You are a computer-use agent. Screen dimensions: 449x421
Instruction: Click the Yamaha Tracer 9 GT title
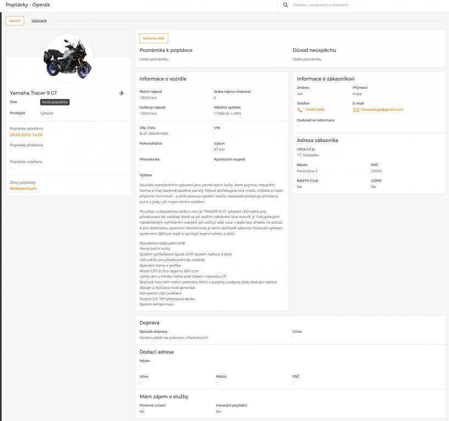click(33, 93)
